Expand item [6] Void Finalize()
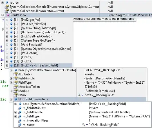 click(7, 45)
